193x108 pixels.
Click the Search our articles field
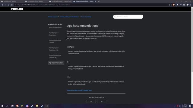128,17
